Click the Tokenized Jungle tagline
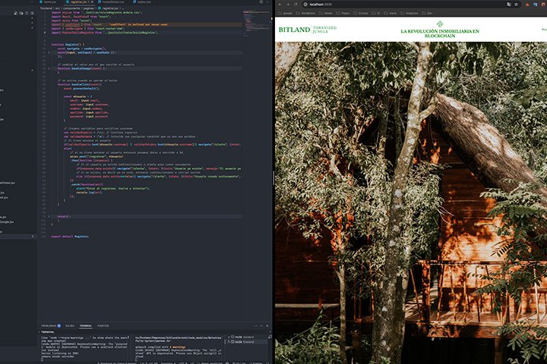 324,30
